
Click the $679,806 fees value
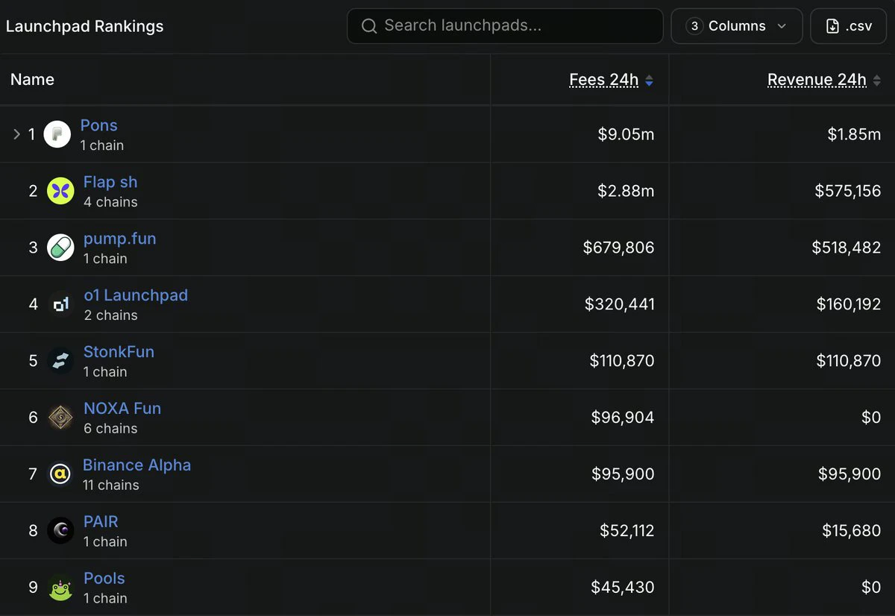619,248
